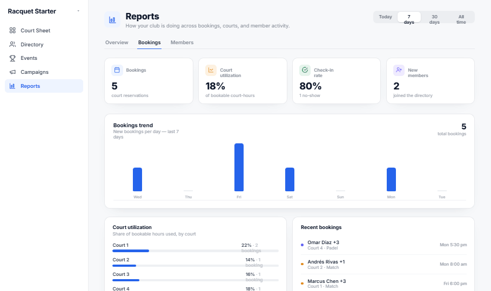Click the "Recent bookings" heading

pos(321,227)
